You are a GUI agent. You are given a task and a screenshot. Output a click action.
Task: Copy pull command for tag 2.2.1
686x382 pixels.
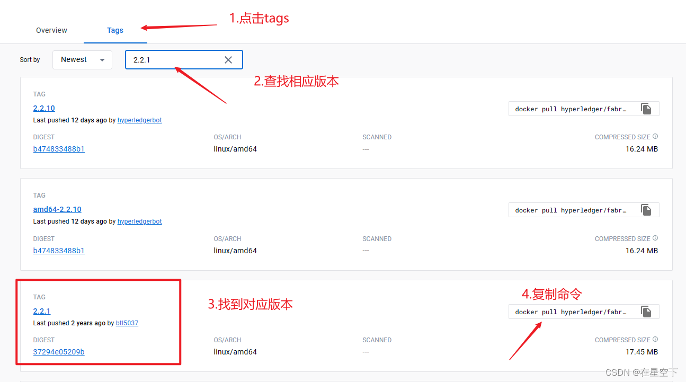pos(646,312)
